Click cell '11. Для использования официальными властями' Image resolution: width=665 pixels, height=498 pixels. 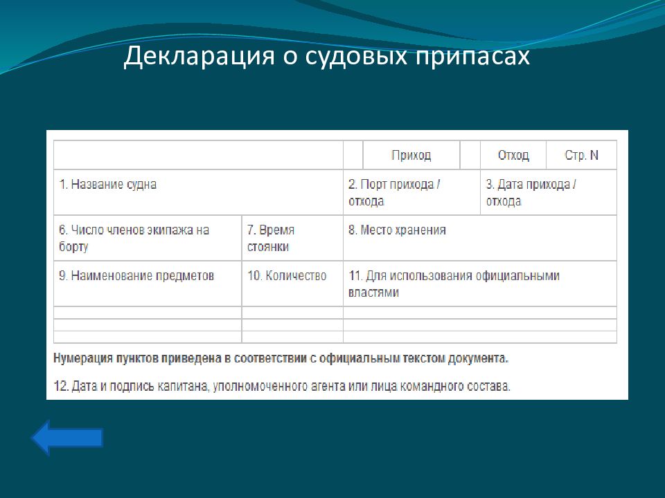tap(479, 284)
